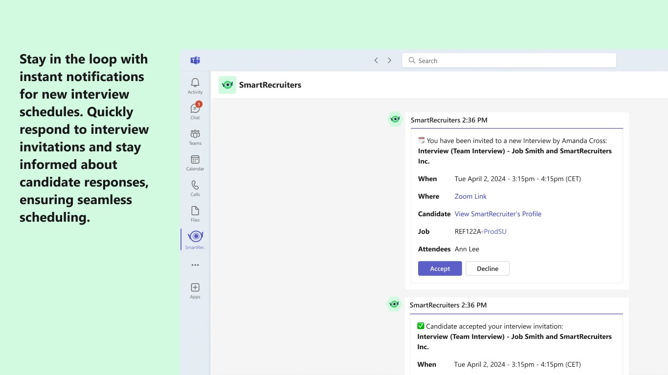Viewport: 668px width, 375px height.
Task: Click the SmartRecruiters chat title
Action: (270, 85)
